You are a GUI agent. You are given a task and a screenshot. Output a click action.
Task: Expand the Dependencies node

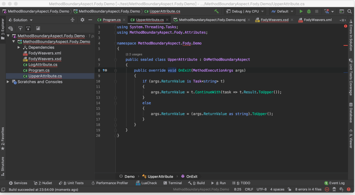point(19,47)
